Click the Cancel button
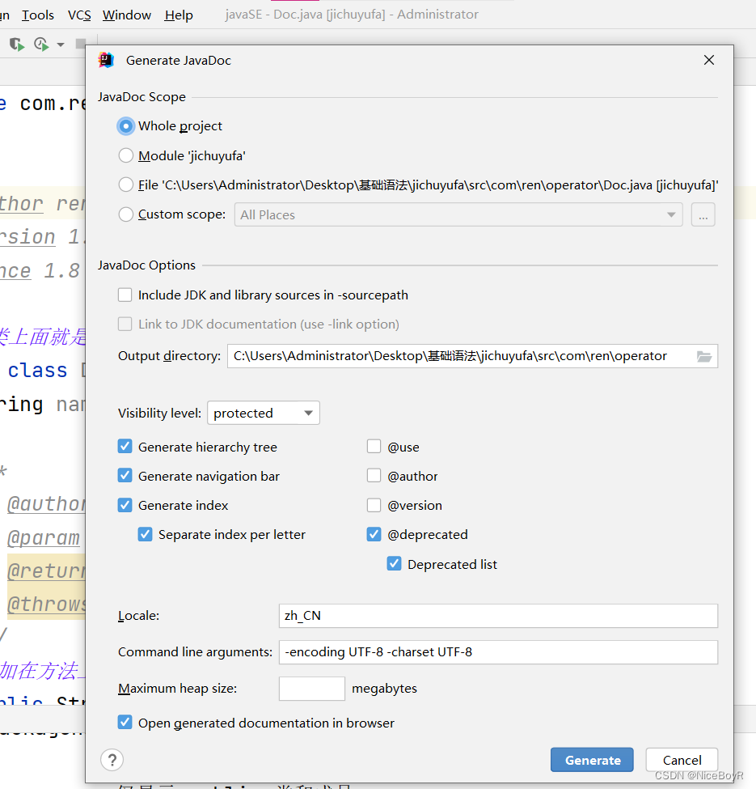Viewport: 756px width, 789px height. [681, 760]
